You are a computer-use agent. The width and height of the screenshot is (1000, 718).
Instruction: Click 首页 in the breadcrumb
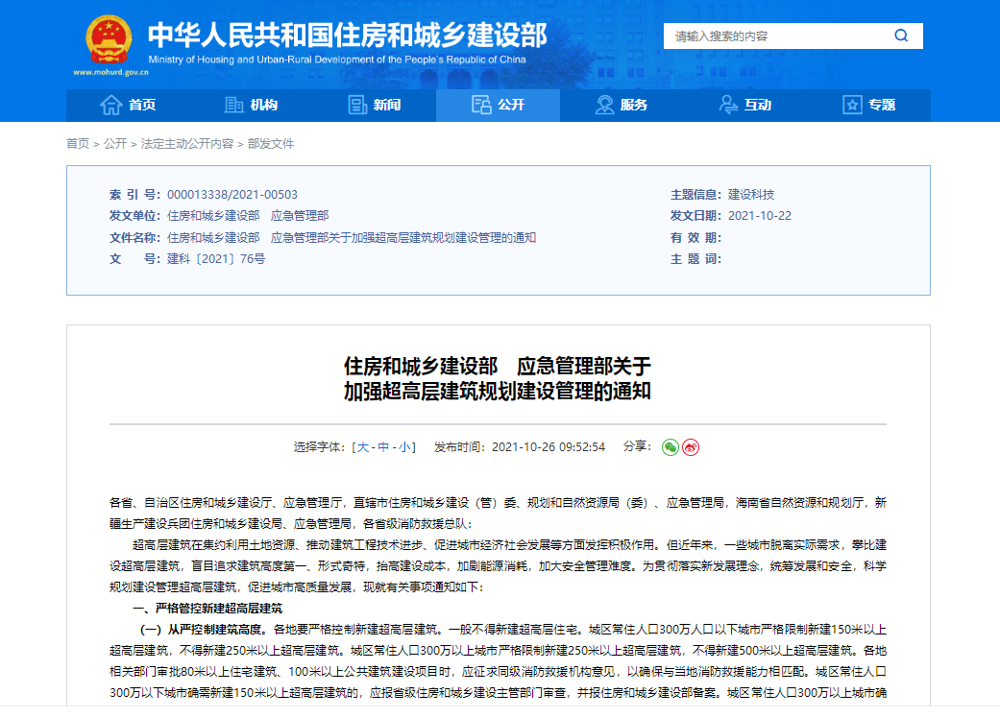[x=77, y=144]
